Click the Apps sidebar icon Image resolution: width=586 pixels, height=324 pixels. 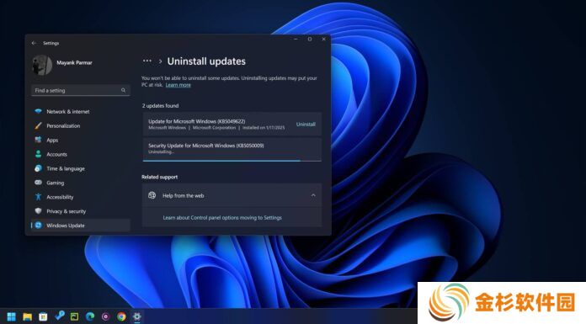pyautogui.click(x=38, y=140)
